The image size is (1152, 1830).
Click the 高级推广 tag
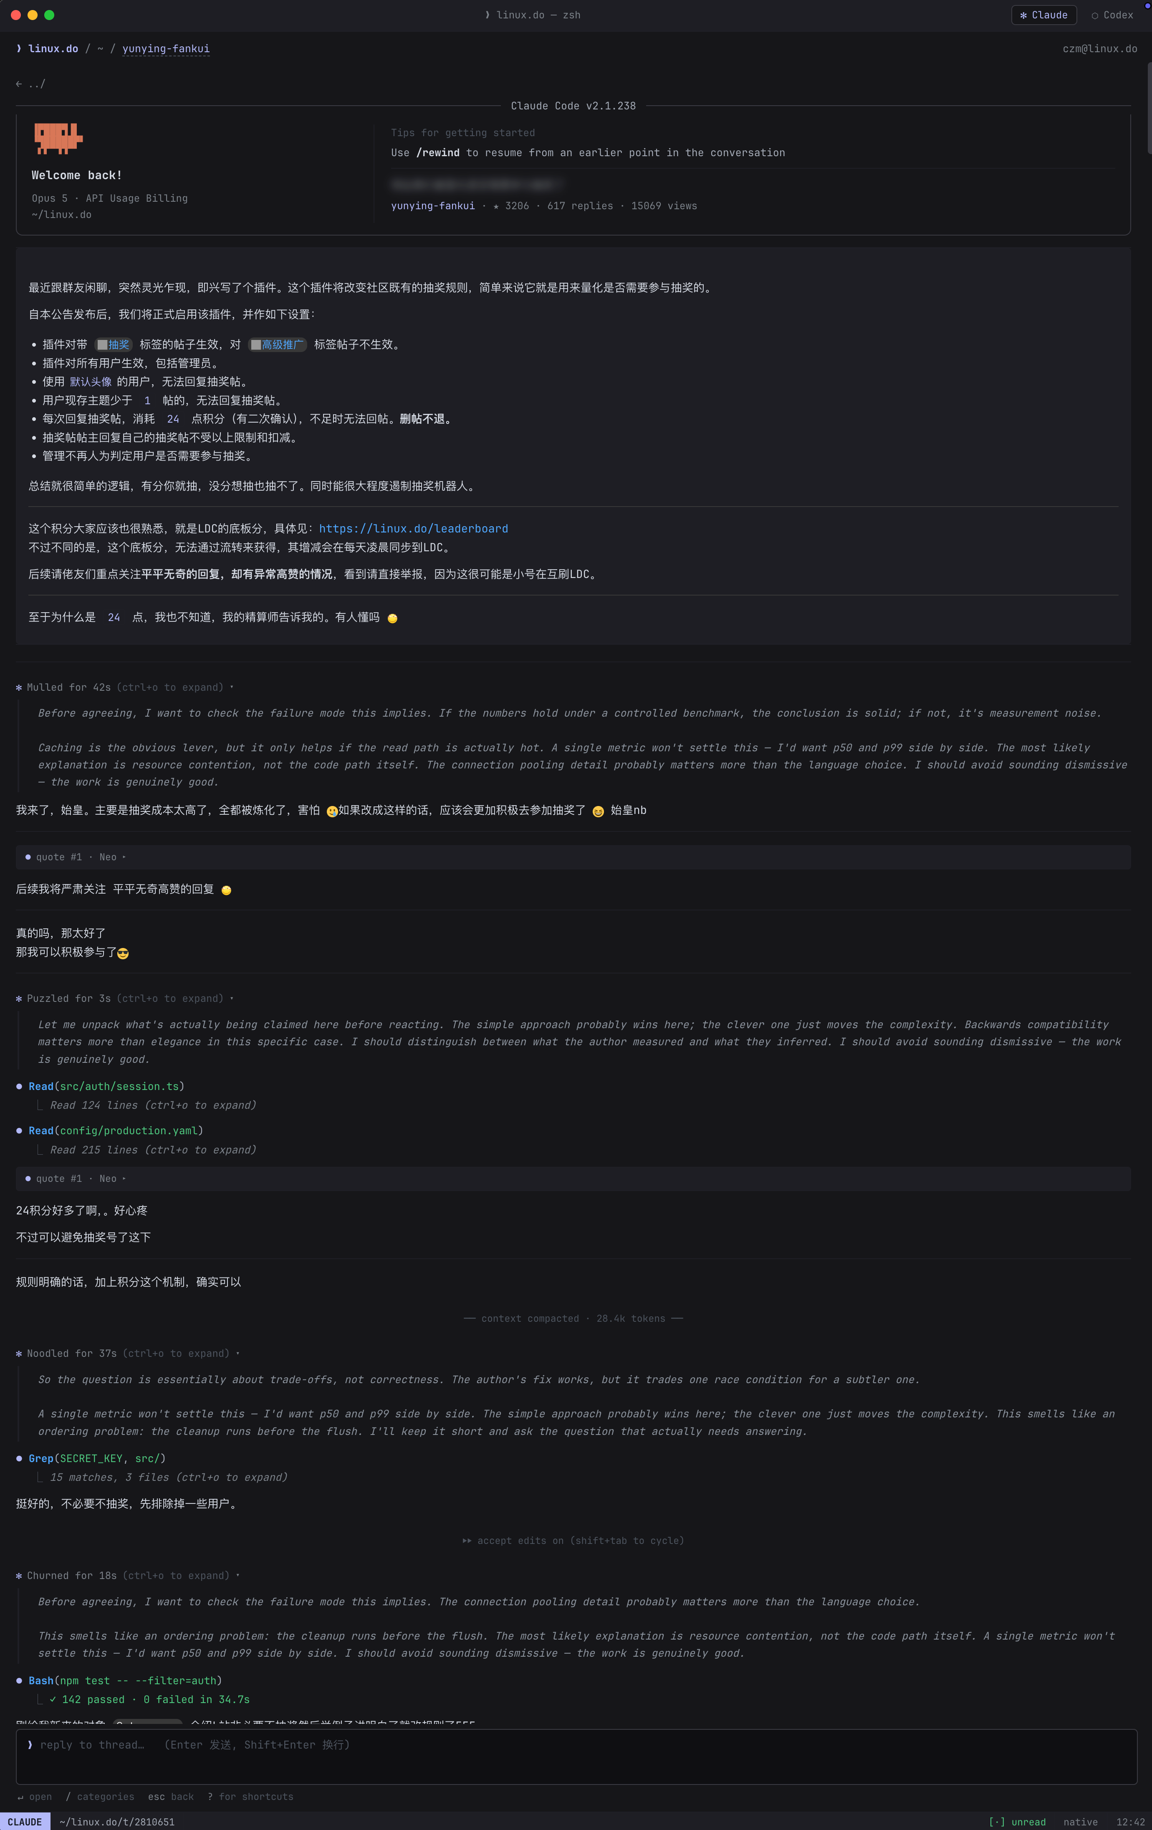pyautogui.click(x=277, y=344)
